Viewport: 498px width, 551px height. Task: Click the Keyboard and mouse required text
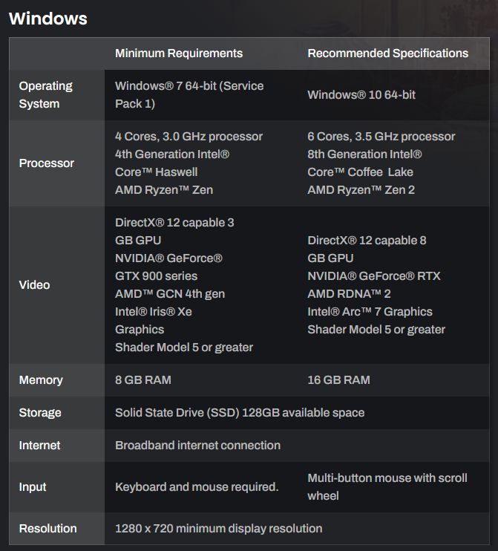[x=197, y=487]
